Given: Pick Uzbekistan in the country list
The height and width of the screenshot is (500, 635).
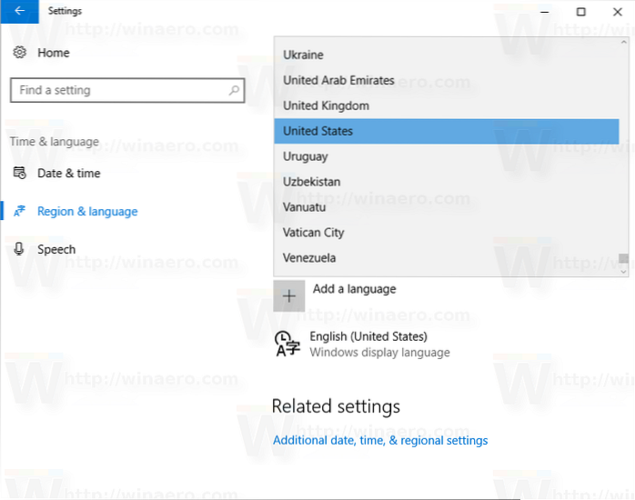Looking at the screenshot, I should click(x=447, y=182).
